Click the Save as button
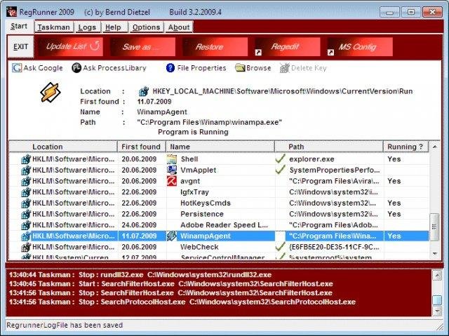Screen dimensions: 449x336 142,47
